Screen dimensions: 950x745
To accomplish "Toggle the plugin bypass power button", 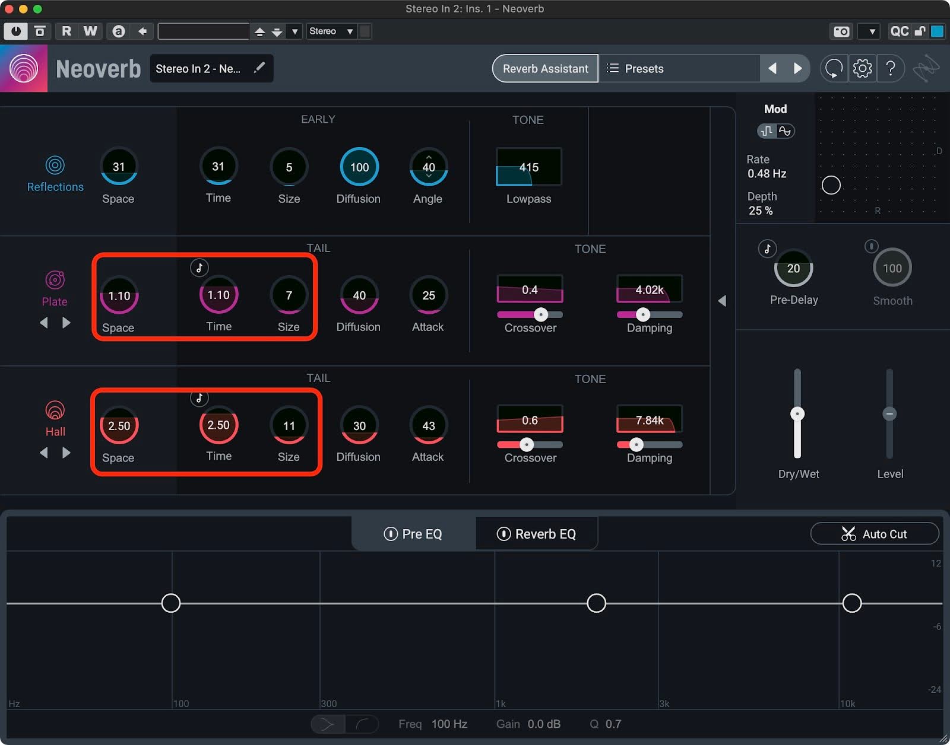I will click(x=15, y=31).
